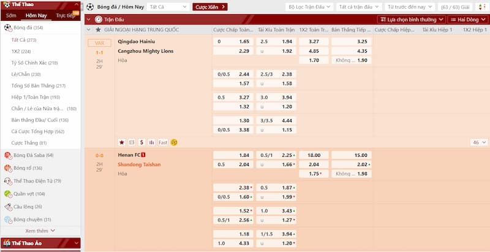
Task: Click the Fast bet icon
Action: [163, 142]
